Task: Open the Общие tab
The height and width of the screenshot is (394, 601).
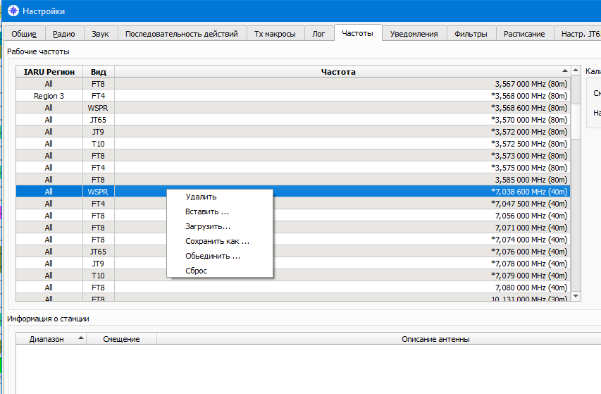Action: tap(24, 34)
